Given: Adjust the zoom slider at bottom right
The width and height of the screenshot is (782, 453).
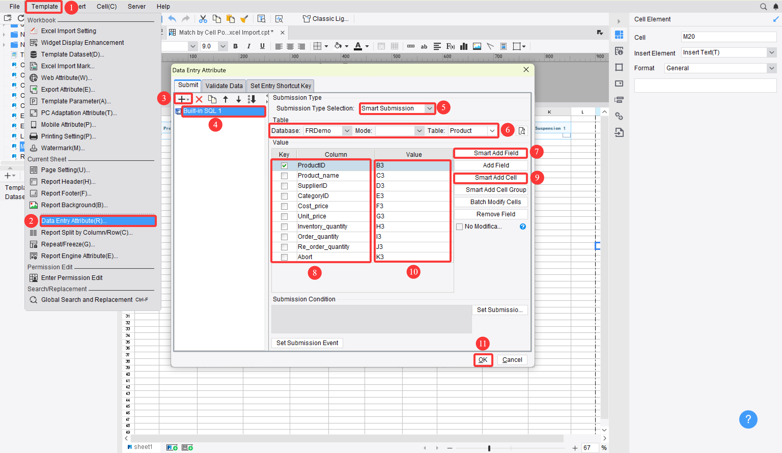Looking at the screenshot, I should 489,448.
